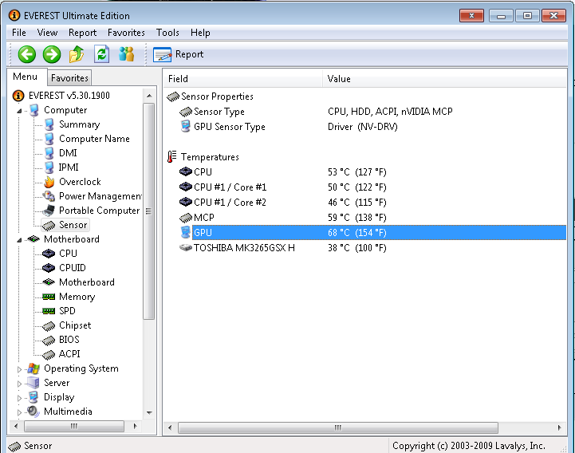
Task: Collapse the Motherboard tree node
Action: [19, 239]
